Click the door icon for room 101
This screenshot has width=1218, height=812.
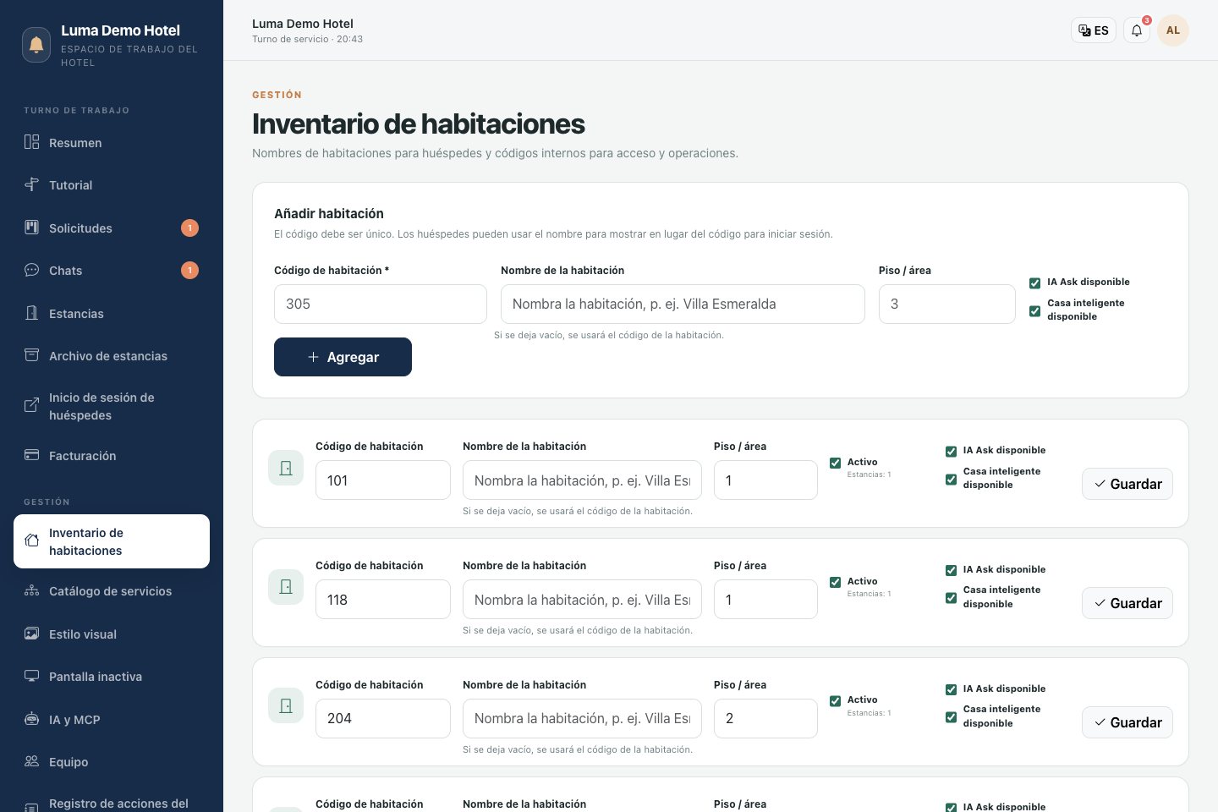point(286,468)
